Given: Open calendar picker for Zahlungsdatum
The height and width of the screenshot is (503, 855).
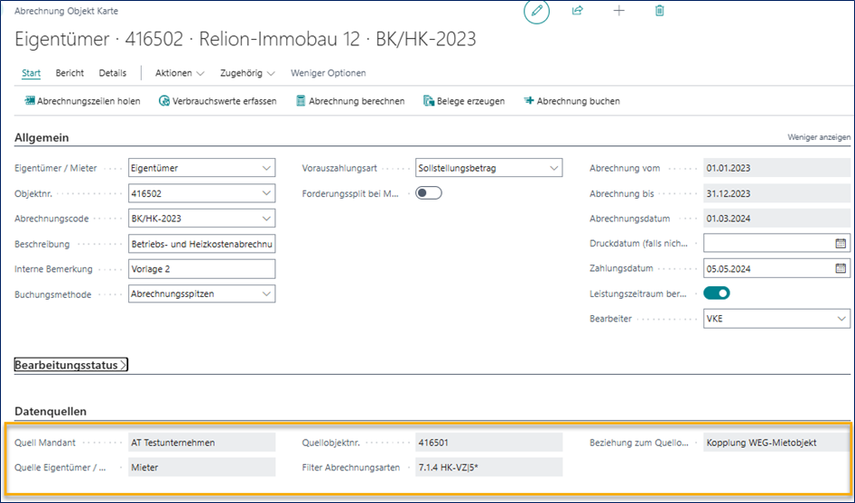Looking at the screenshot, I should pyautogui.click(x=841, y=268).
